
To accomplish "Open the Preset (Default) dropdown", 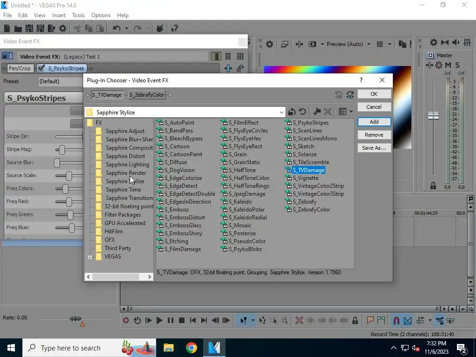I will [x=61, y=81].
